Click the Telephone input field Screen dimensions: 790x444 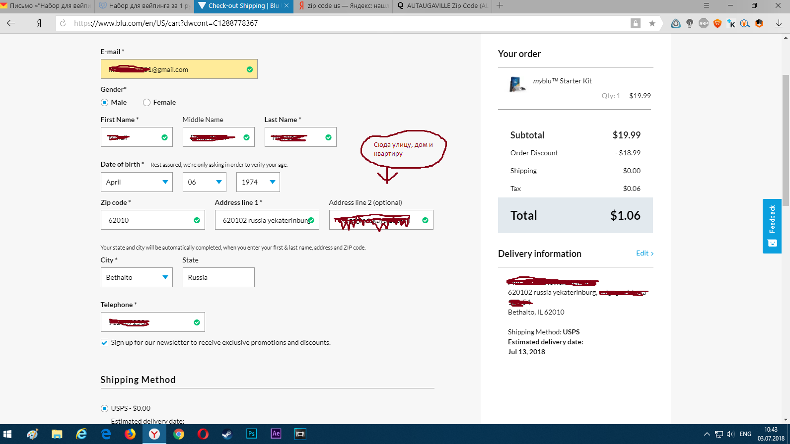click(153, 322)
